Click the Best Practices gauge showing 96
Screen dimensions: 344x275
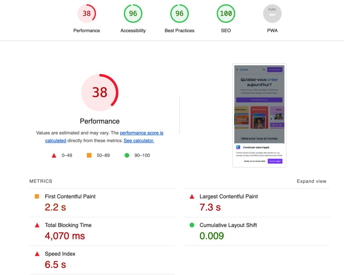[179, 13]
